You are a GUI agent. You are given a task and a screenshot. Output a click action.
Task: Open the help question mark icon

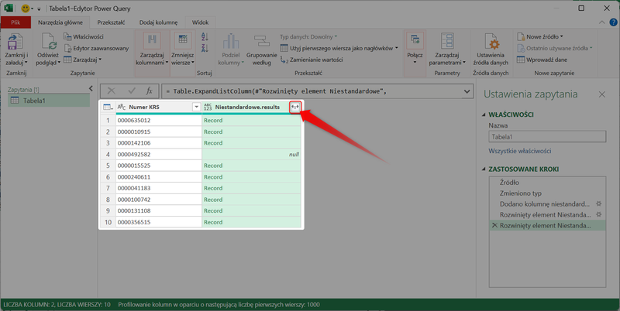(613, 22)
